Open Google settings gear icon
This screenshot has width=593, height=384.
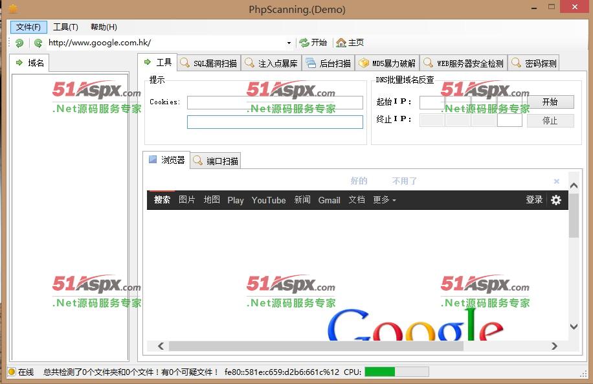point(556,199)
